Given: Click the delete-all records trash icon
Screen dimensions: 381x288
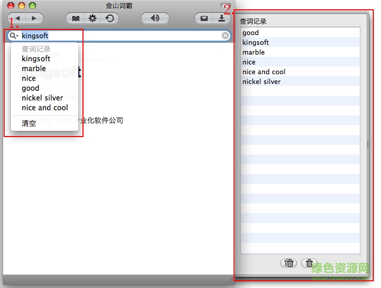Looking at the screenshot, I should [x=289, y=263].
